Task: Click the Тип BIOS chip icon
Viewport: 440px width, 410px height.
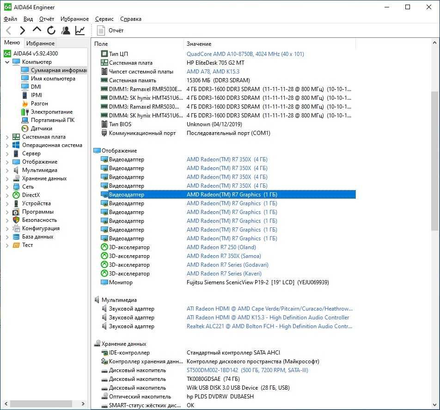Action: pos(104,124)
